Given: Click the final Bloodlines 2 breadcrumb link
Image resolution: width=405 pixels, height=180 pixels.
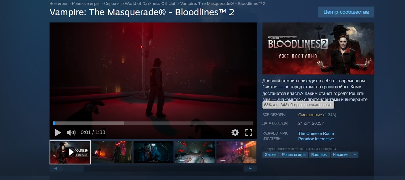Looking at the screenshot, I should point(223,3).
